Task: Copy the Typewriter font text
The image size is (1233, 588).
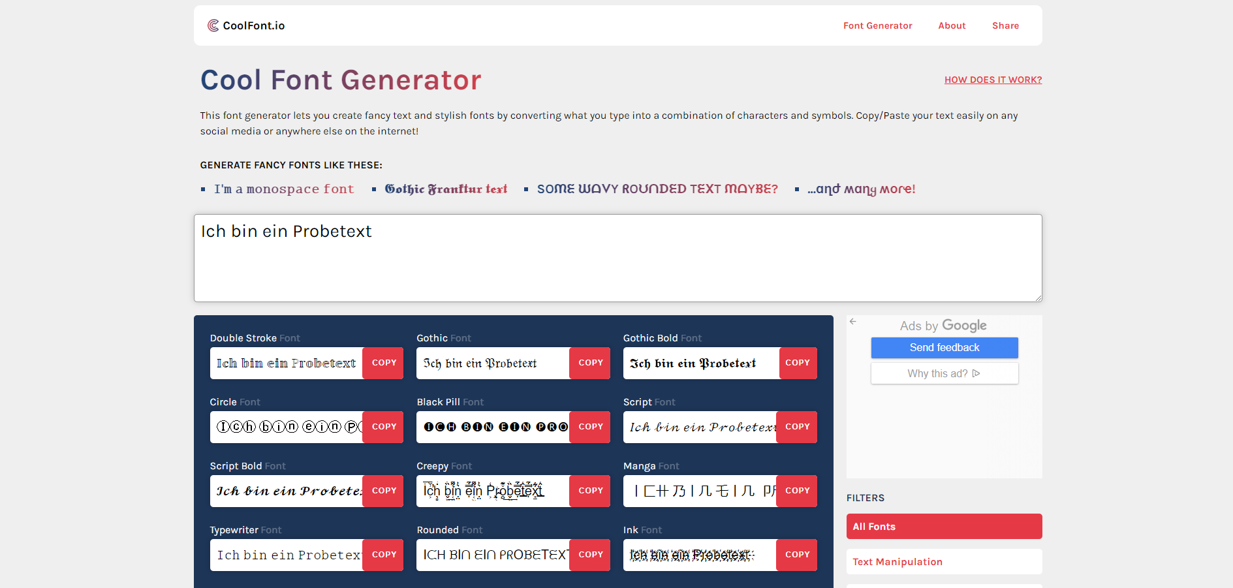Action: (x=383, y=554)
